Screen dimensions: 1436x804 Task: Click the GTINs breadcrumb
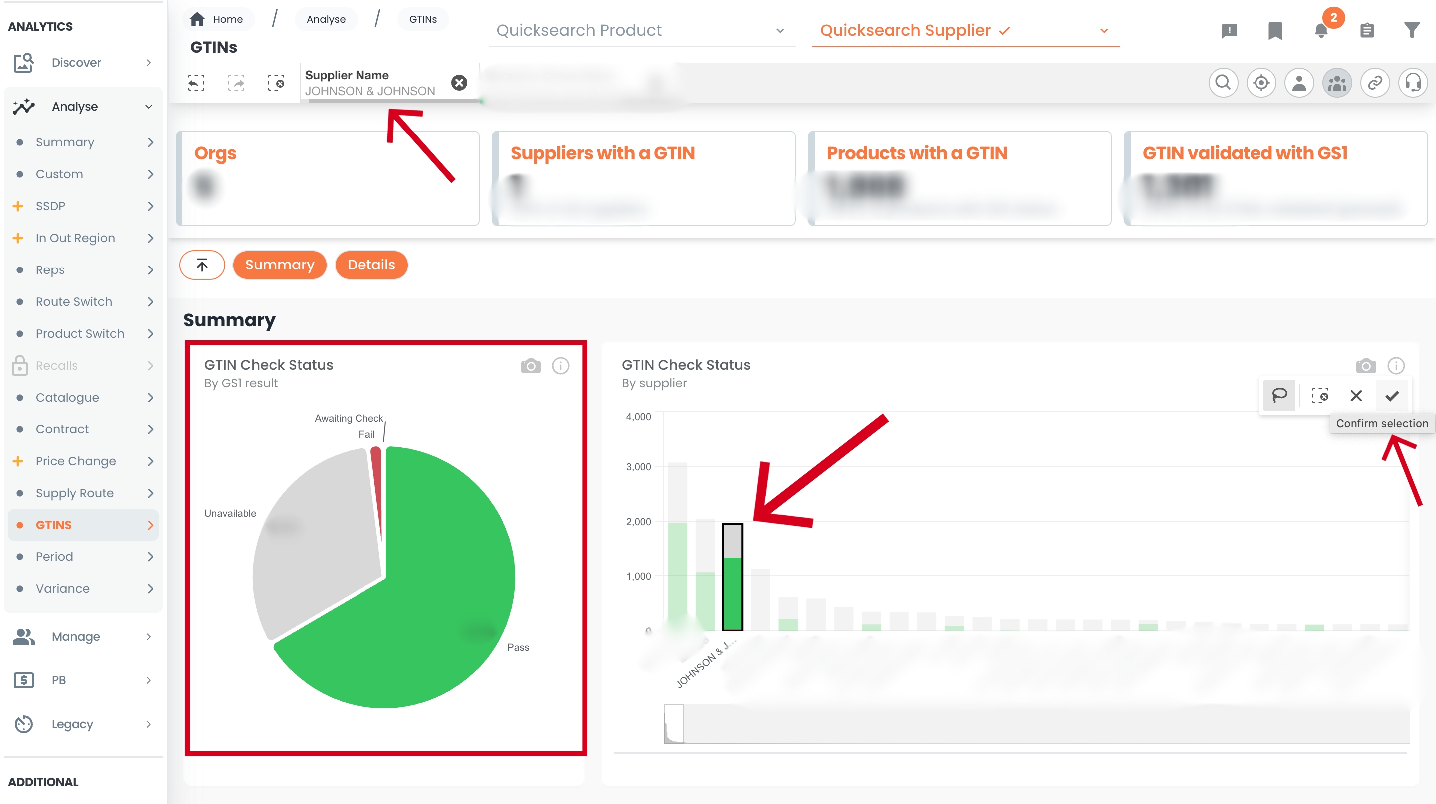coord(422,19)
